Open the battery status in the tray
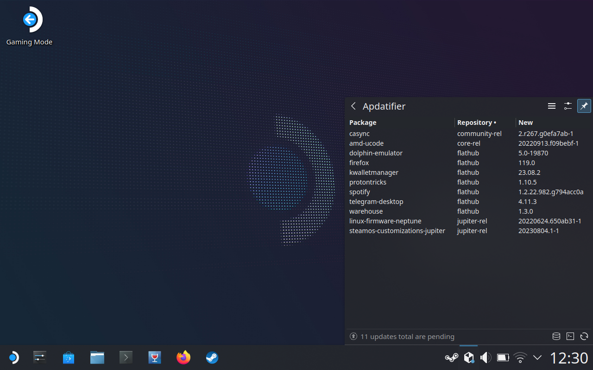Viewport: 593px width, 370px height. (x=503, y=358)
